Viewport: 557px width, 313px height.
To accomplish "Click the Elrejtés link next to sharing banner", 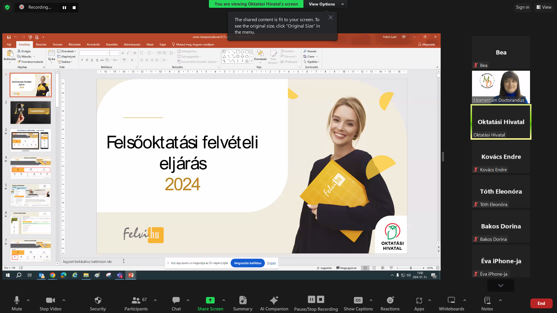I will click(271, 263).
